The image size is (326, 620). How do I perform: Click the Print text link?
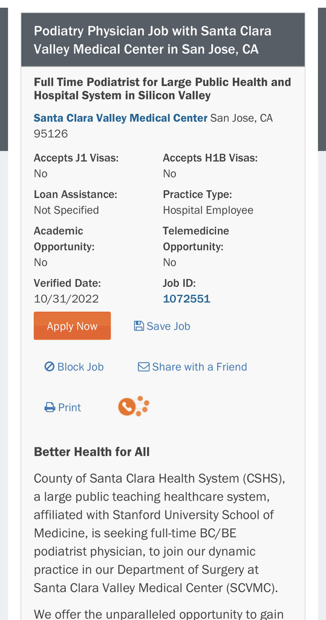click(70, 407)
